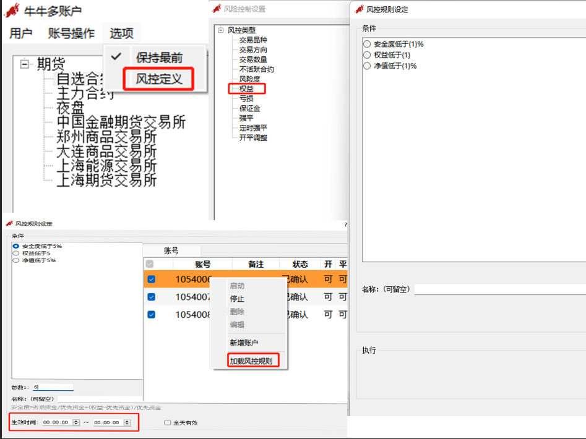The height and width of the screenshot is (439, 586).
Task: Select the 安全度低于{1}% radio option
Action: [367, 44]
